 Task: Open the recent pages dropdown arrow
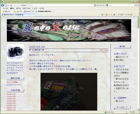click(8, 5)
